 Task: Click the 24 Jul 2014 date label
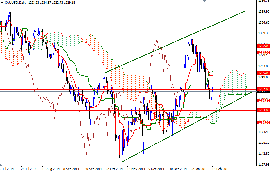click(29, 169)
